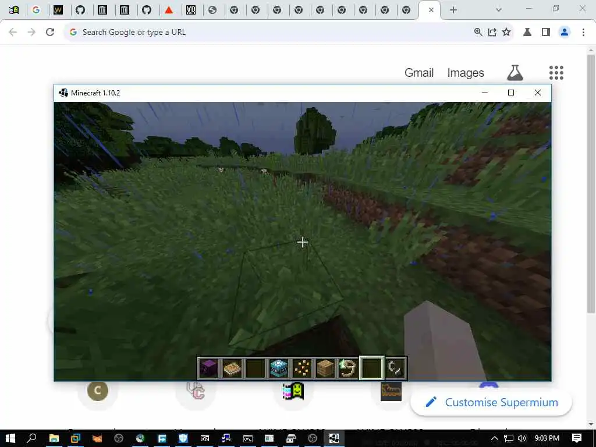
Task: Expand the tab search chevron
Action: click(499, 10)
